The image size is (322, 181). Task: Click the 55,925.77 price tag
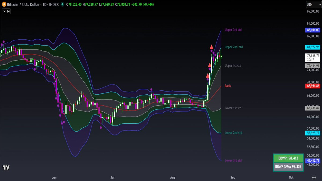click(313, 133)
